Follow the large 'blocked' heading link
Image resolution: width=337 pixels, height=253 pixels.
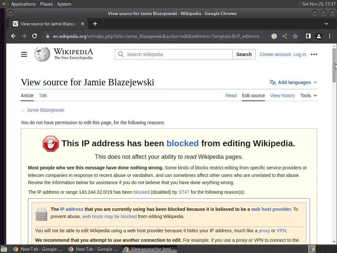[182, 143]
